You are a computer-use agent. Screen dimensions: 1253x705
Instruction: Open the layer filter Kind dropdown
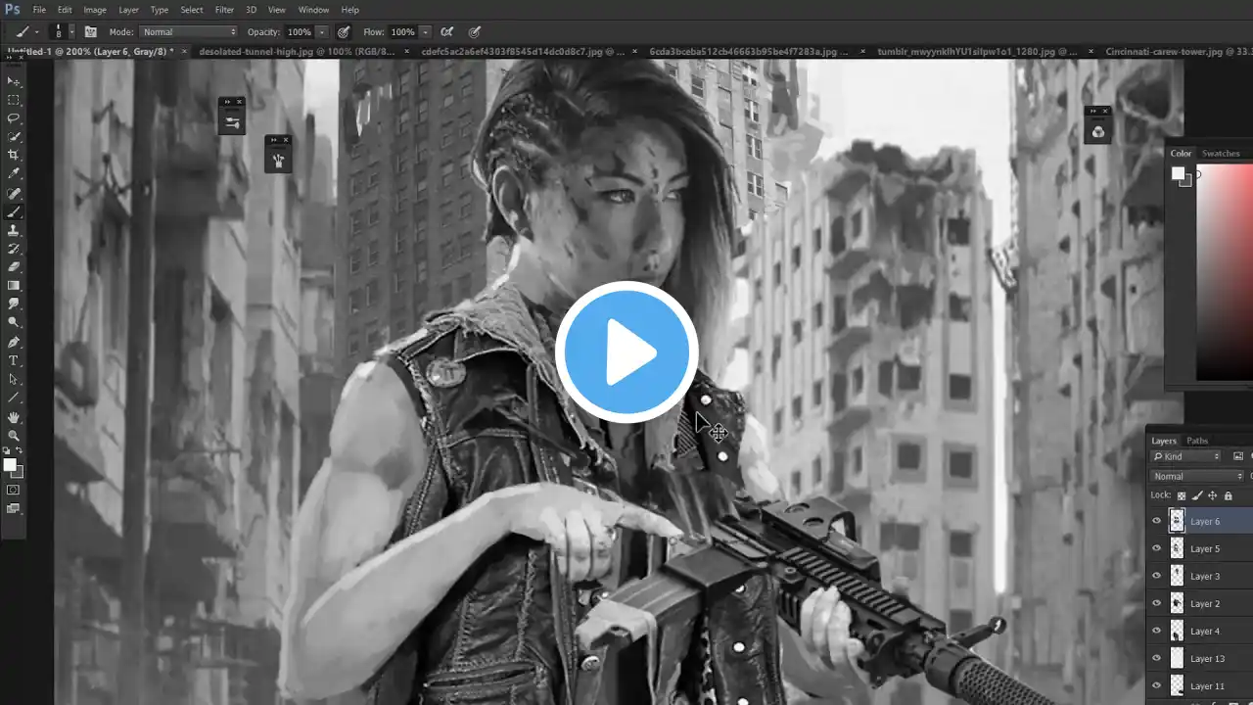(1187, 456)
